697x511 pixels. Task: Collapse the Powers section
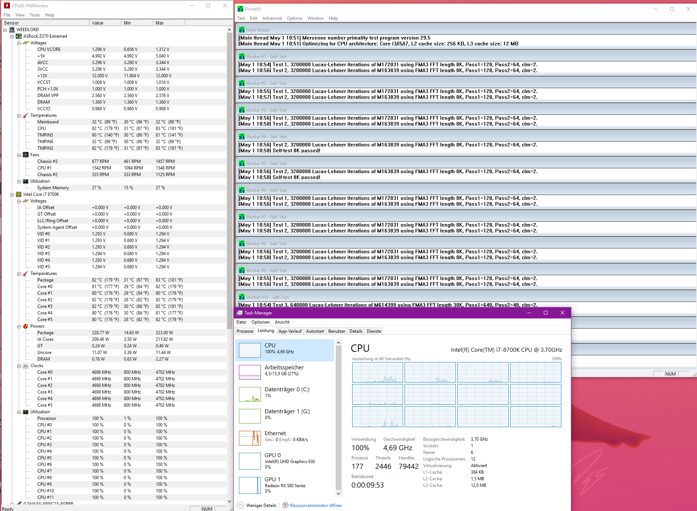pos(19,326)
